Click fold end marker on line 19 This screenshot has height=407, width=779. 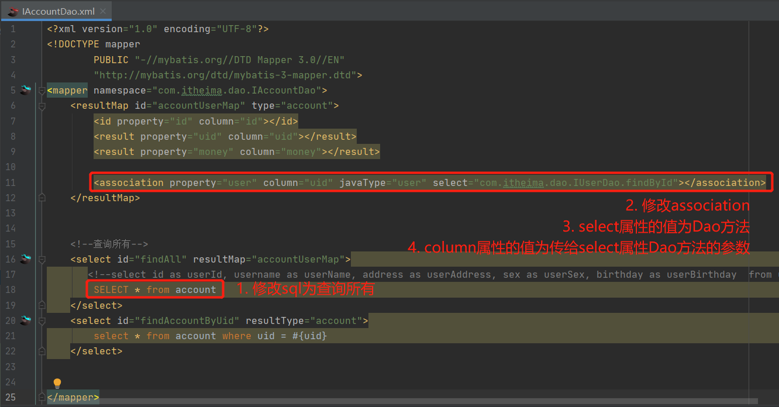pyautogui.click(x=42, y=305)
